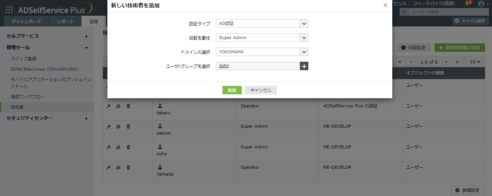Click the キャンセル button
The height and width of the screenshot is (196, 492).
click(261, 90)
